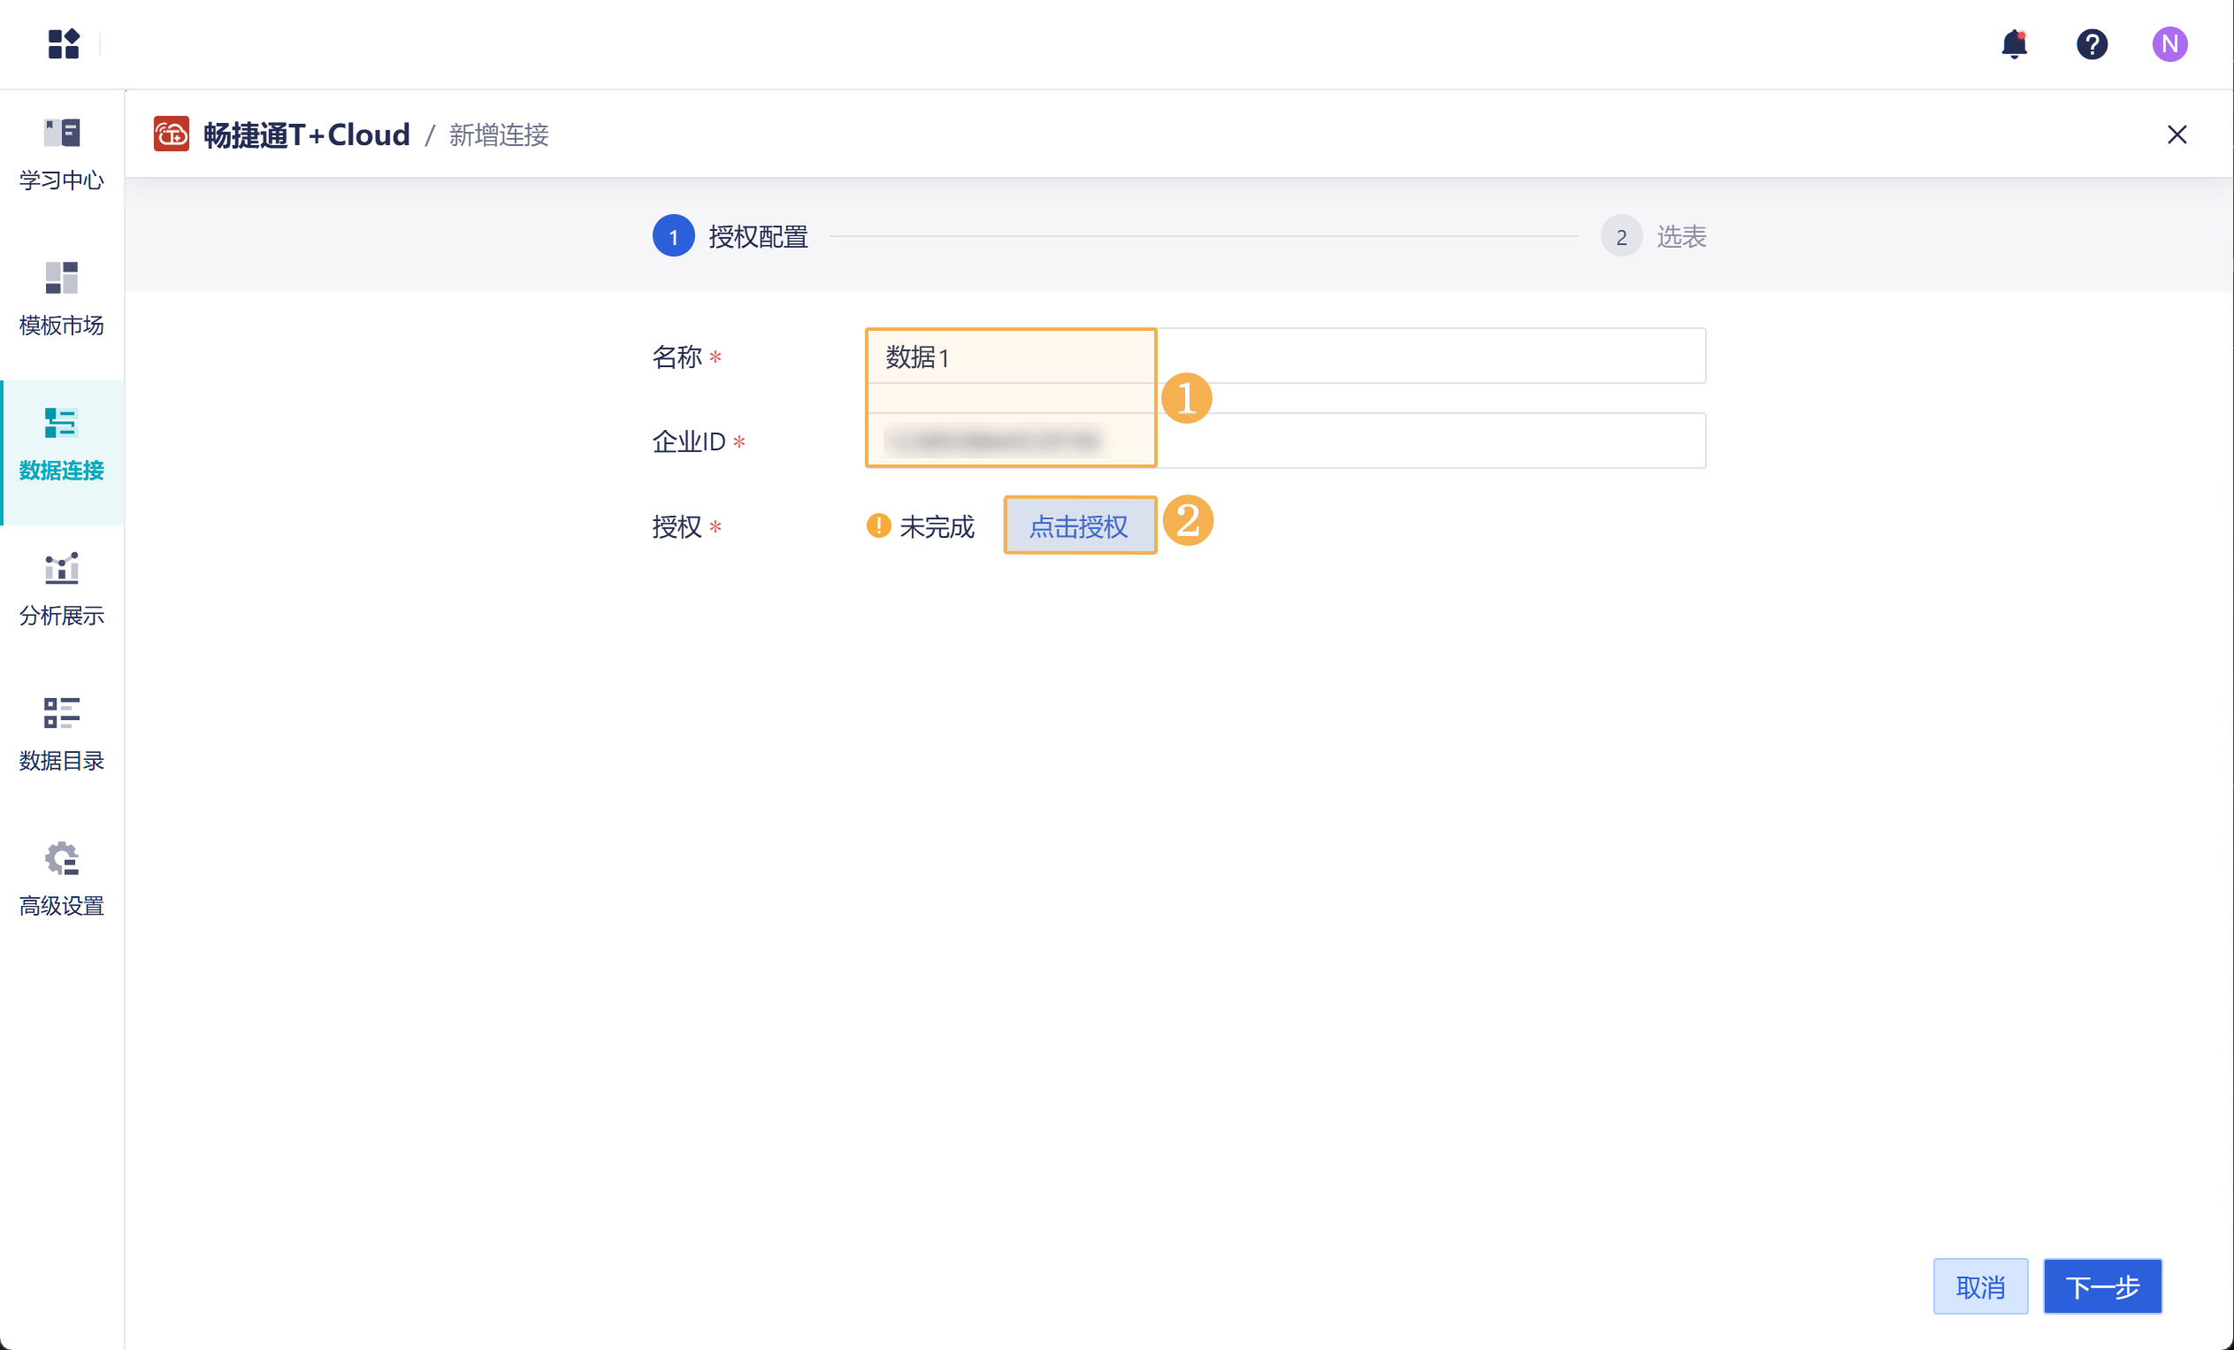The width and height of the screenshot is (2234, 1350).
Task: Click the 点击授权 button
Action: click(x=1079, y=525)
